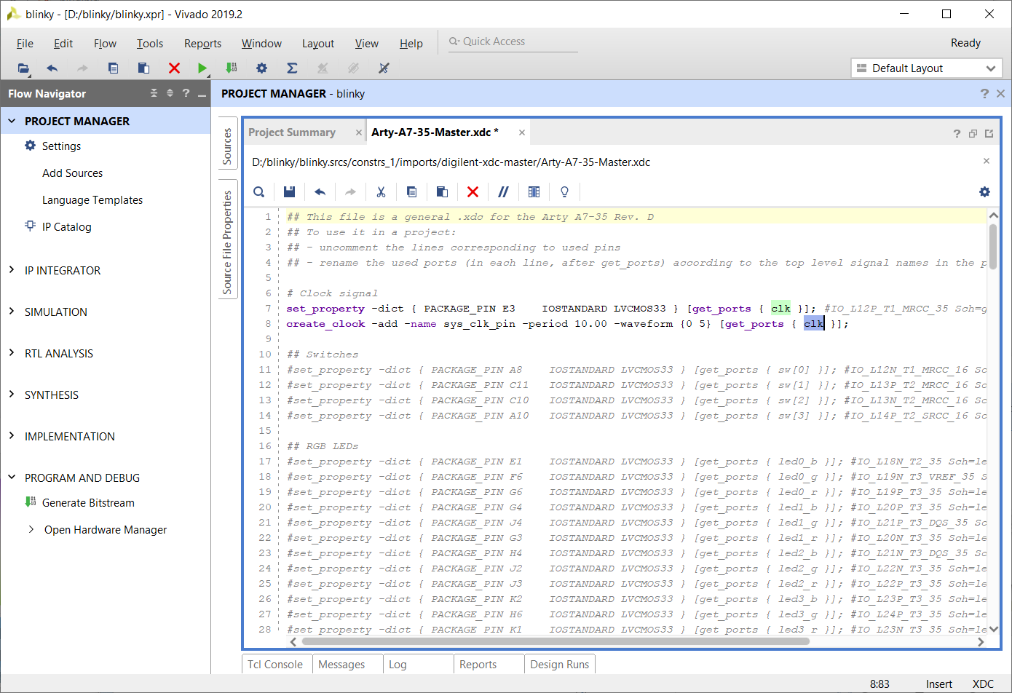
Task: Click the red X icon in the main toolbar
Action: click(174, 68)
